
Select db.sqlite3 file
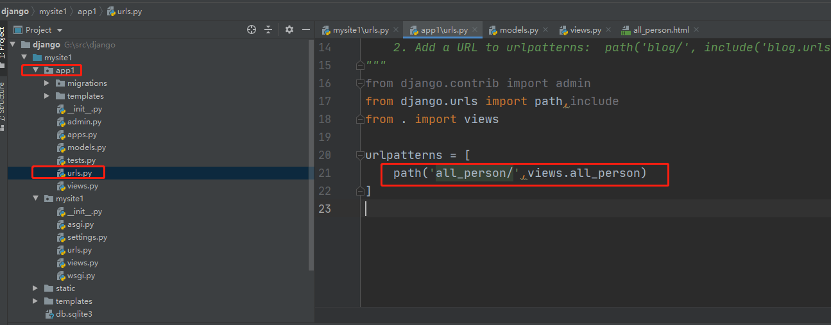pos(69,314)
